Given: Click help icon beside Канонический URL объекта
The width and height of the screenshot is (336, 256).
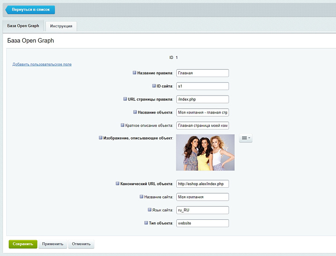Looking at the screenshot, I should pyautogui.click(x=117, y=183).
